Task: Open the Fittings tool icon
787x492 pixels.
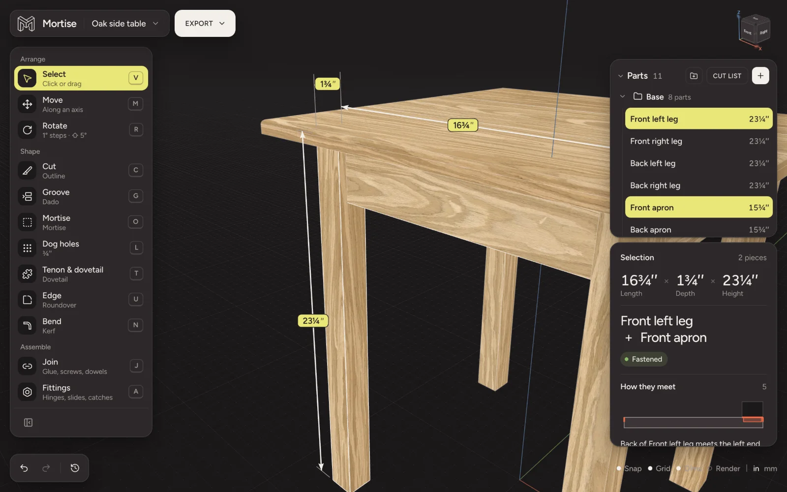Action: [x=28, y=392]
